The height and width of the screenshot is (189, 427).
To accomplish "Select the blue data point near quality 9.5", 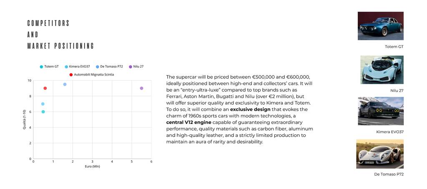I will click(65, 84).
